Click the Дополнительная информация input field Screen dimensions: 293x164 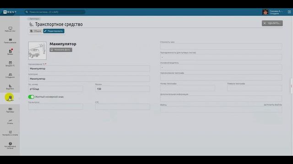coord(221,98)
